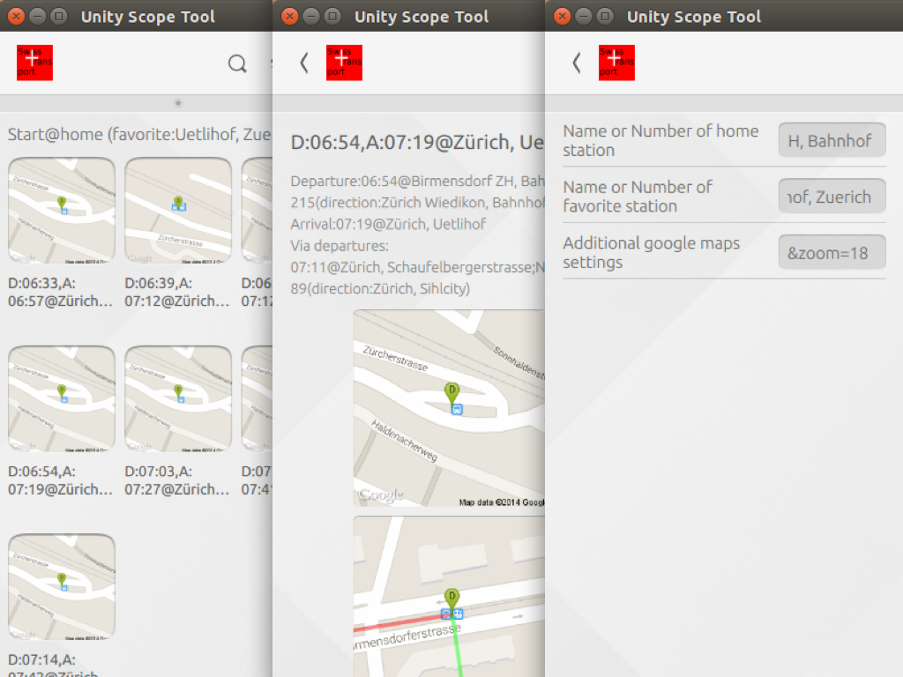Click the search magnifier icon in the first window
This screenshot has height=677, width=903.
(236, 63)
